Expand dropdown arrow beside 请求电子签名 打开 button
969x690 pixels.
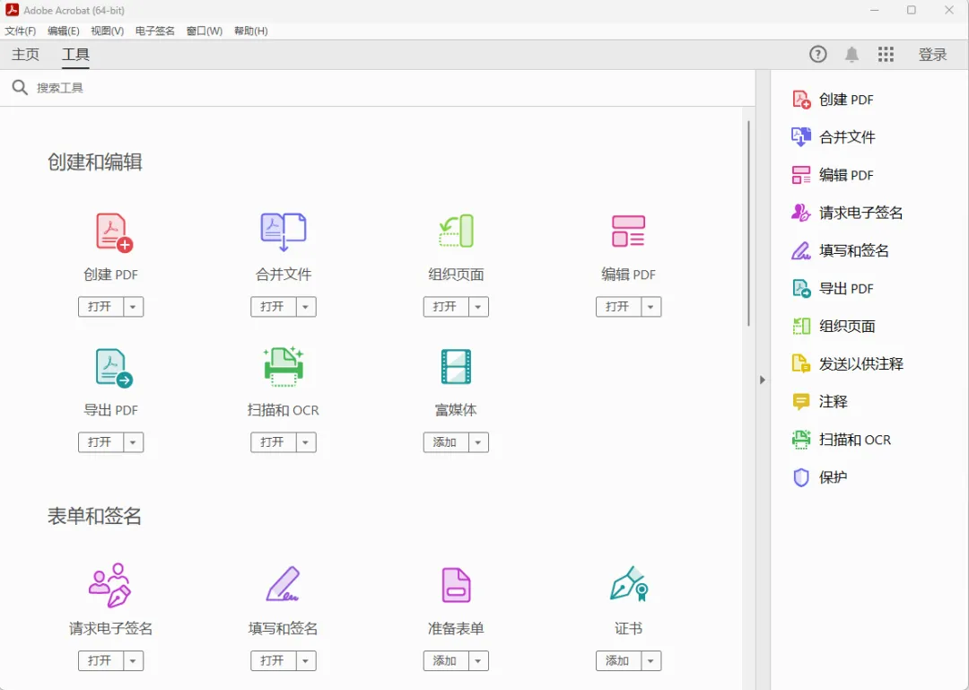(x=133, y=661)
